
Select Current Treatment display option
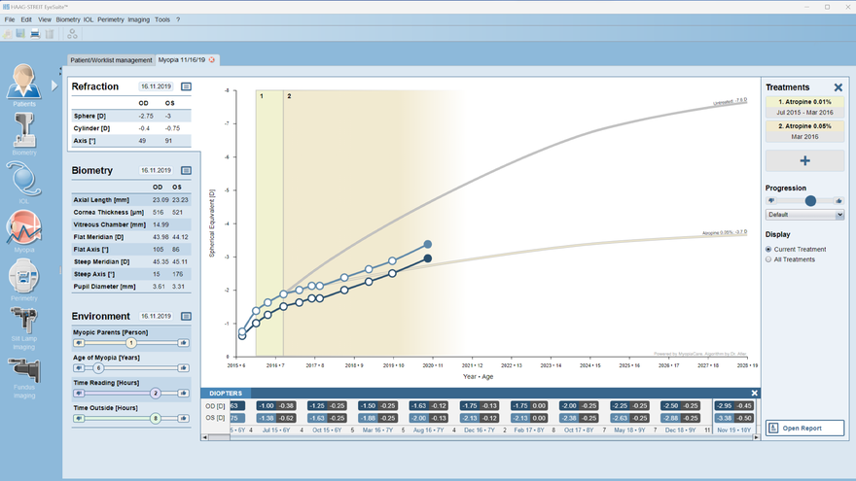pos(769,250)
